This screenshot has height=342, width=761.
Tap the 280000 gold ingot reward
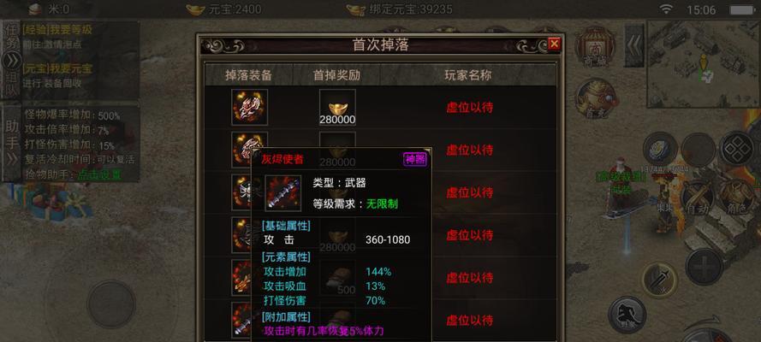tap(337, 107)
